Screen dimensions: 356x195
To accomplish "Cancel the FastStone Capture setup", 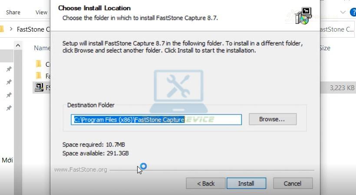I will (293, 183).
